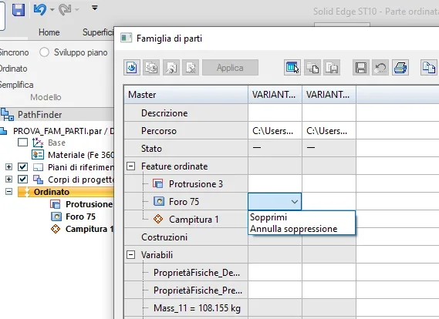Click the Semplifica option

(16, 85)
